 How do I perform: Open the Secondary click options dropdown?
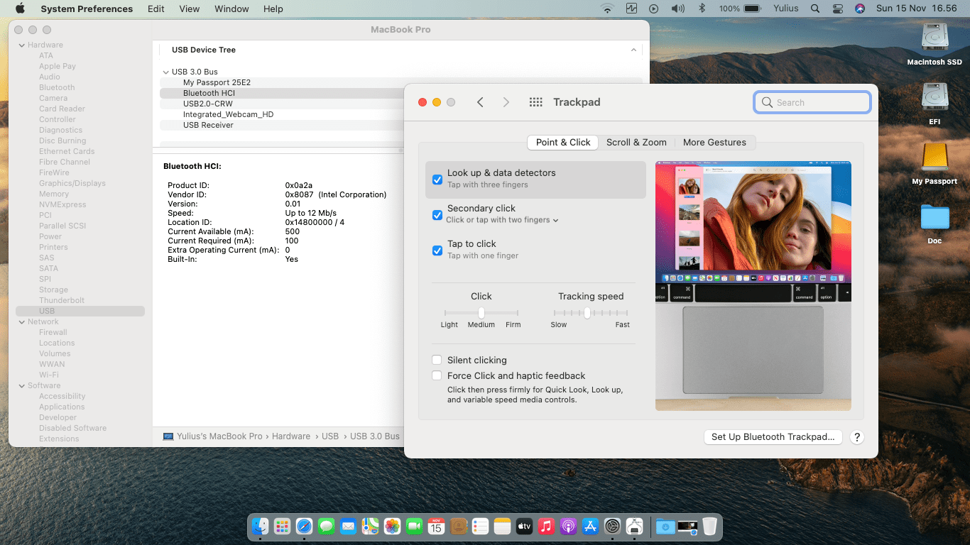point(502,220)
